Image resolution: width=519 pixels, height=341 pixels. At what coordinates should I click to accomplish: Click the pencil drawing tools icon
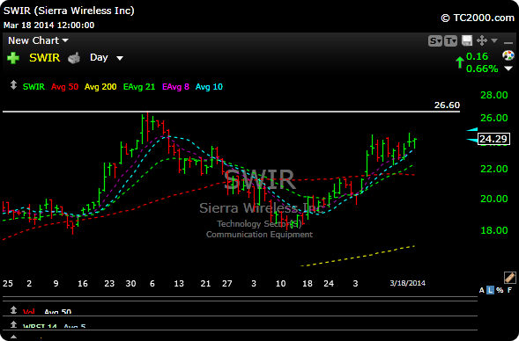coord(509,278)
